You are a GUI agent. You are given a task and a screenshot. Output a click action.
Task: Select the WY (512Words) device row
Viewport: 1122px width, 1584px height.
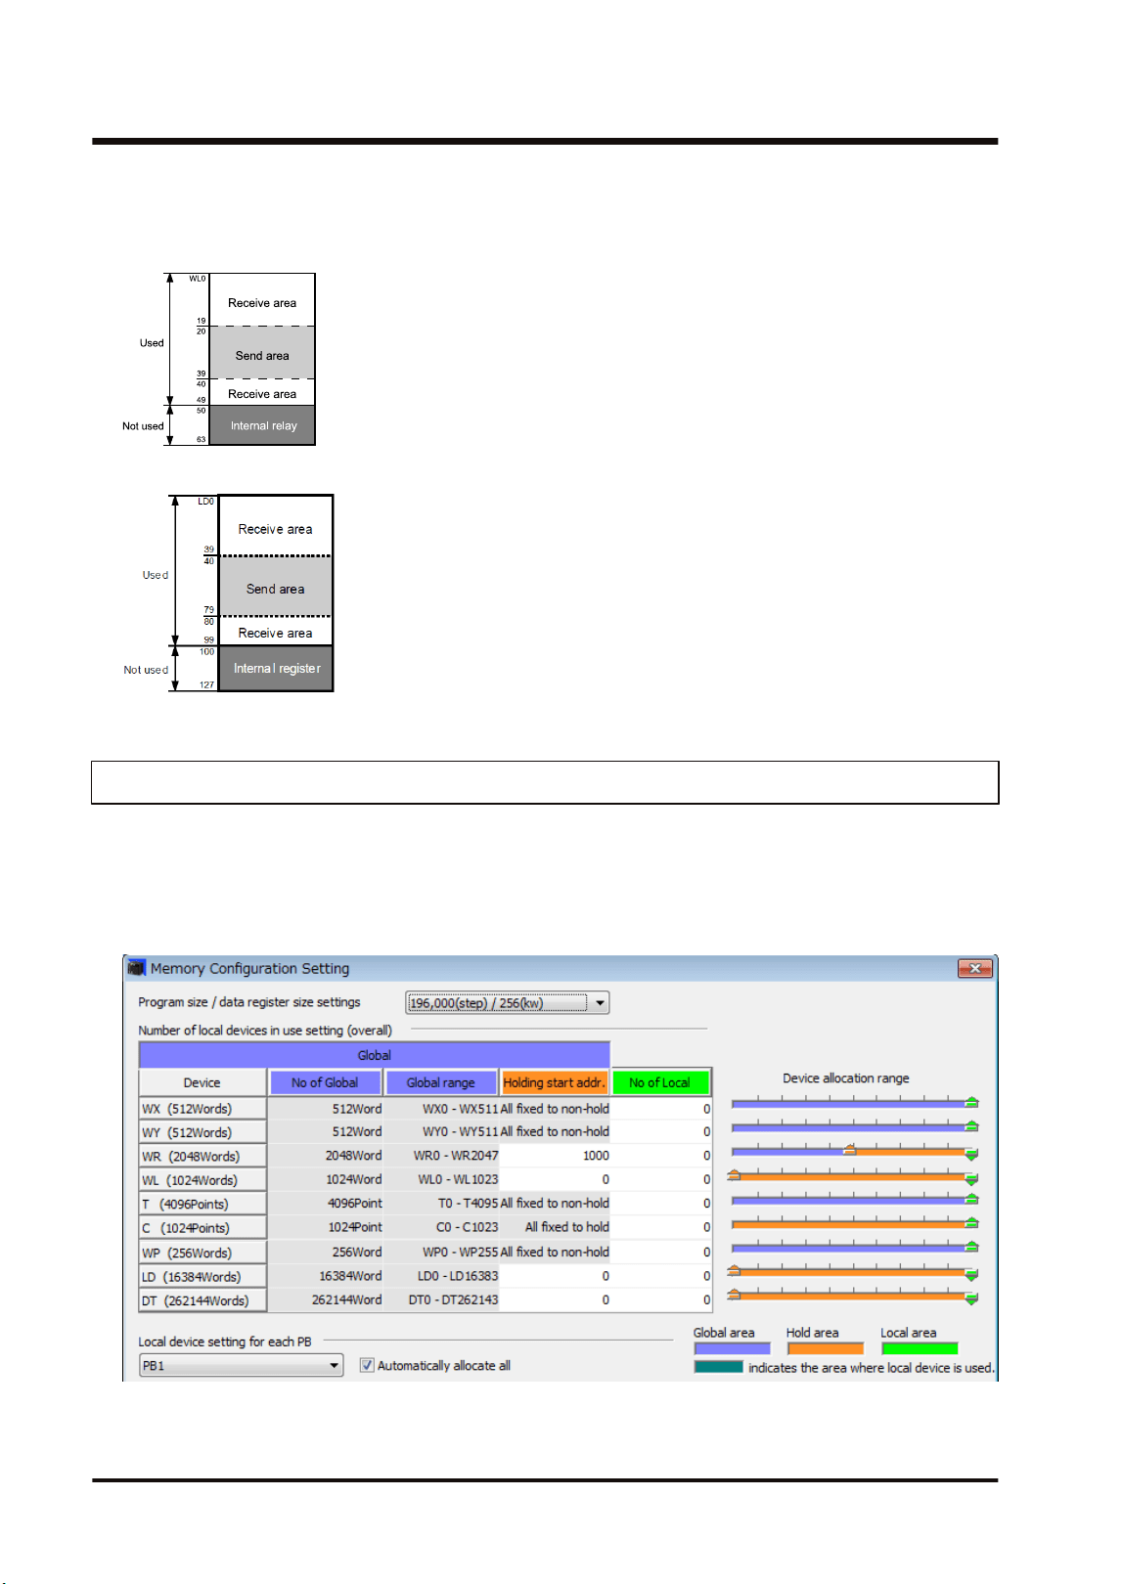tap(202, 1132)
